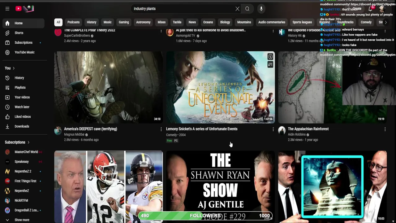
Task: Start voice search with microphone icon
Action: click(261, 9)
